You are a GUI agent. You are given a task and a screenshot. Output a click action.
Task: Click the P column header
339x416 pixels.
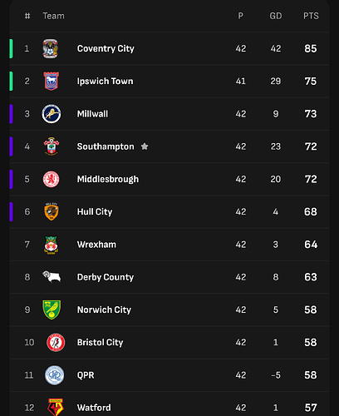[241, 16]
